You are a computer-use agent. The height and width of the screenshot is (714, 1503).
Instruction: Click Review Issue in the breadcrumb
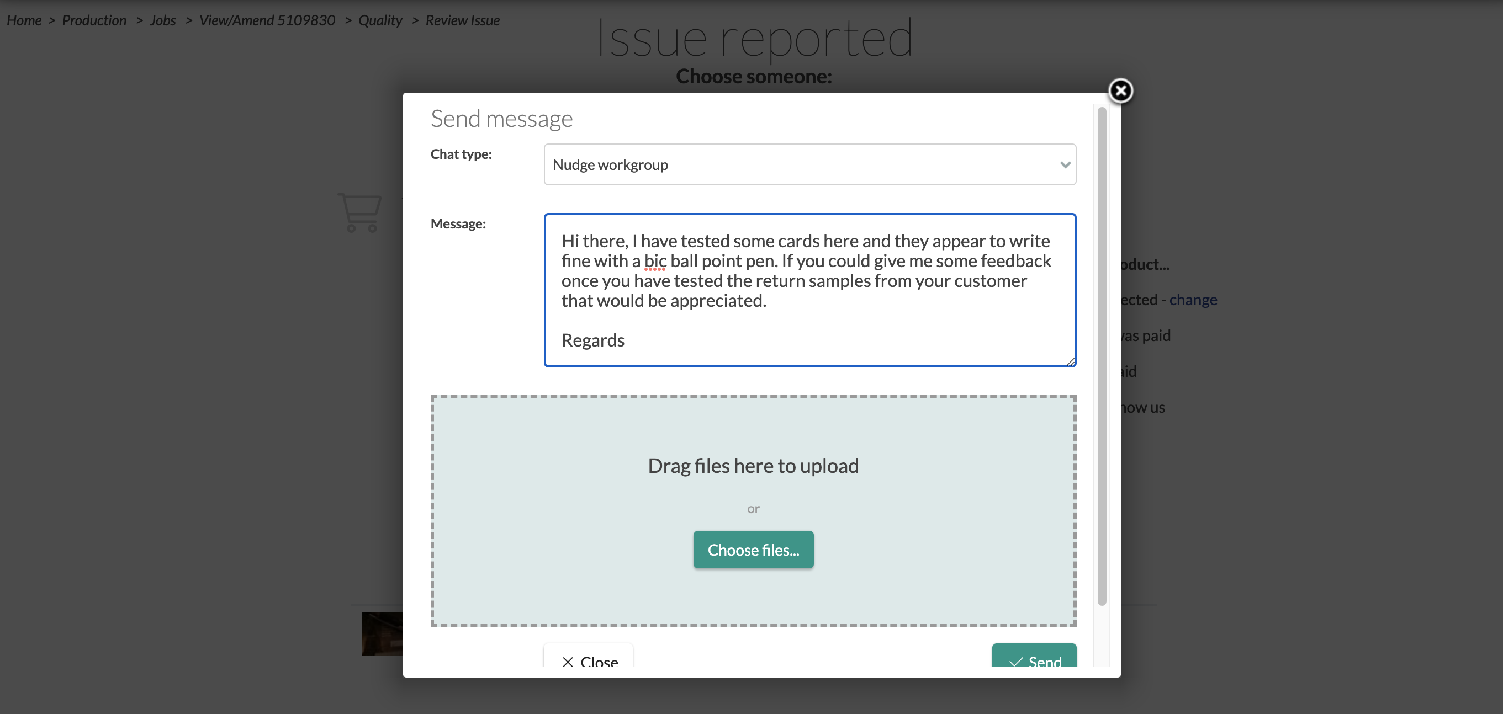click(462, 20)
